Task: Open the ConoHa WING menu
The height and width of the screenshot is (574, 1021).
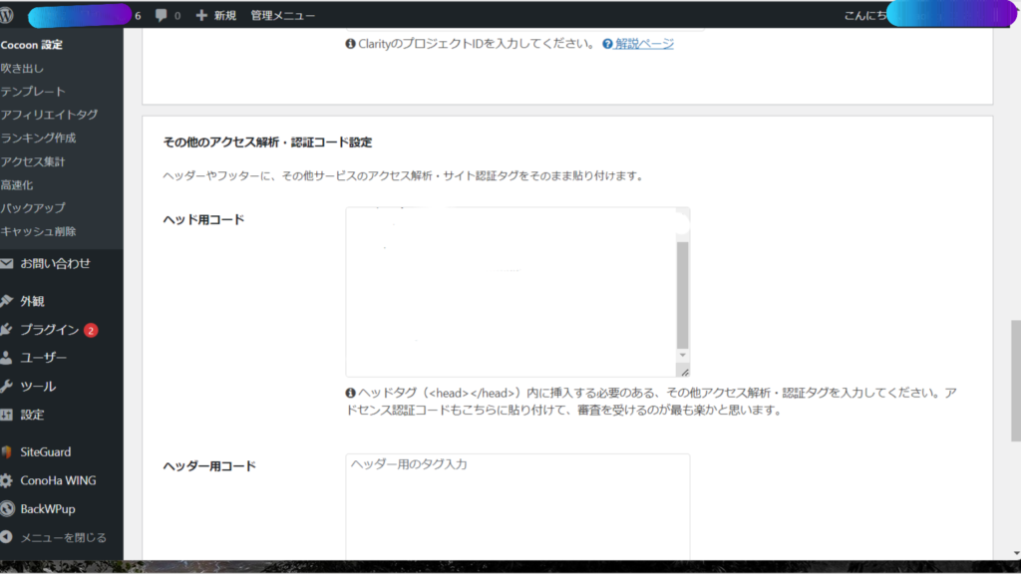Action: tap(58, 481)
